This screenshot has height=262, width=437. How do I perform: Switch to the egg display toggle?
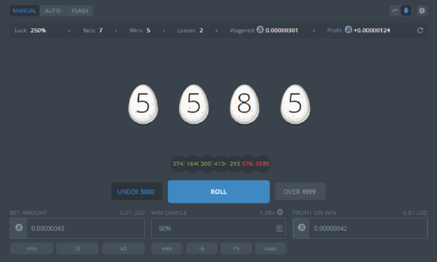coord(406,11)
